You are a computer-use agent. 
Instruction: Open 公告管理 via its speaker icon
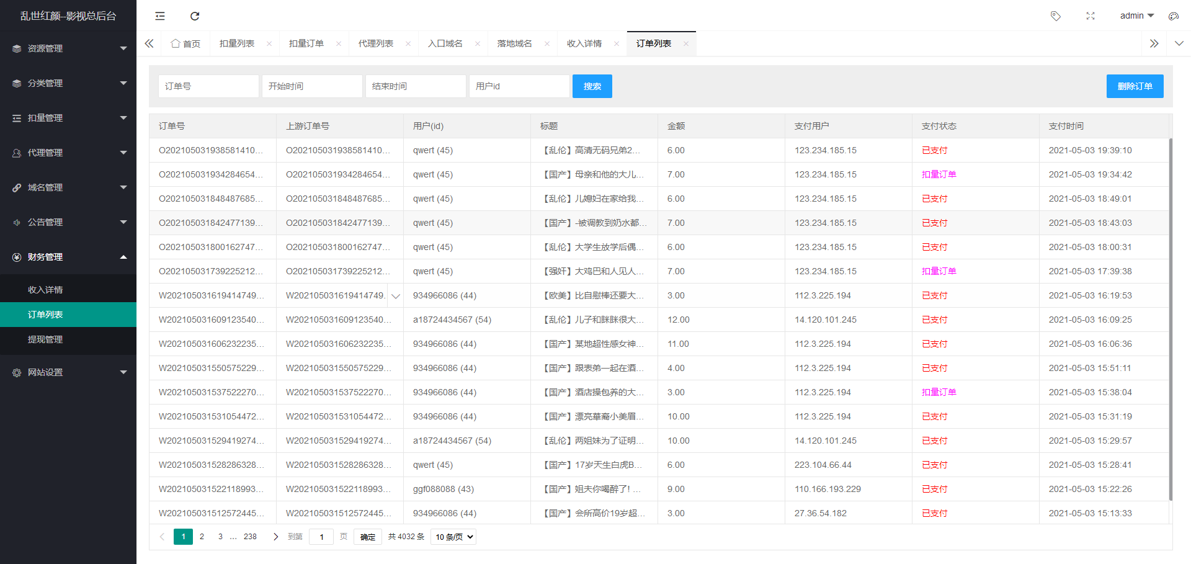[x=16, y=222]
